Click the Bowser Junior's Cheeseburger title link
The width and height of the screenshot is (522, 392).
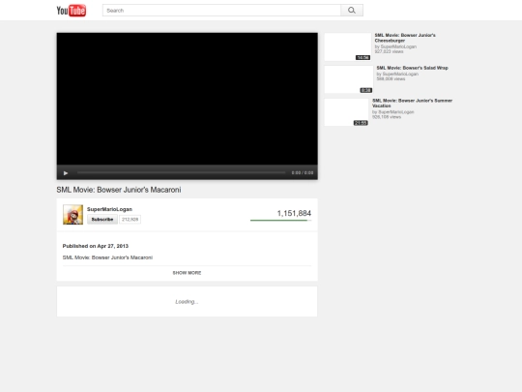pos(405,38)
